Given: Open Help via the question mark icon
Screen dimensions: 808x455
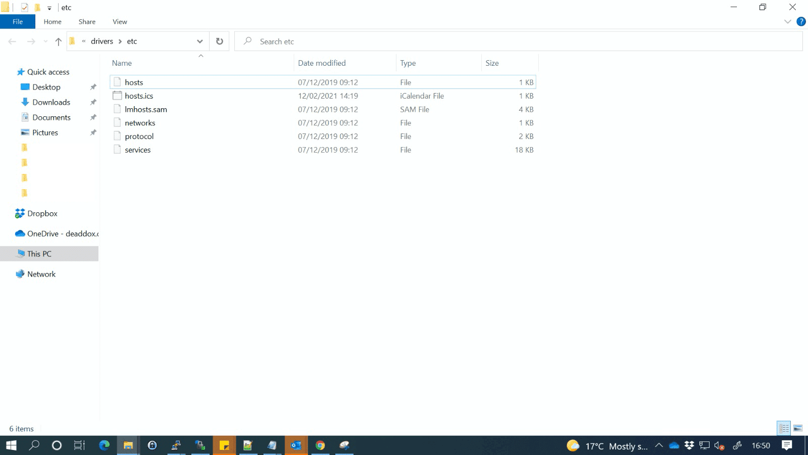Looking at the screenshot, I should (801, 21).
